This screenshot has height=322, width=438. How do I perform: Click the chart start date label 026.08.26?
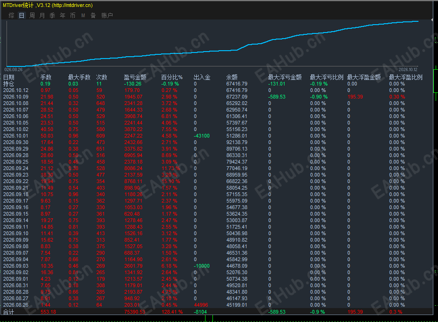tap(13, 70)
